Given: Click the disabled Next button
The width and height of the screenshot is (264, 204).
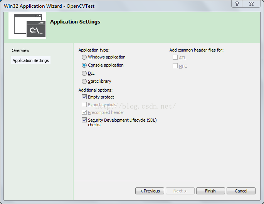Looking at the screenshot, I should tap(180, 191).
